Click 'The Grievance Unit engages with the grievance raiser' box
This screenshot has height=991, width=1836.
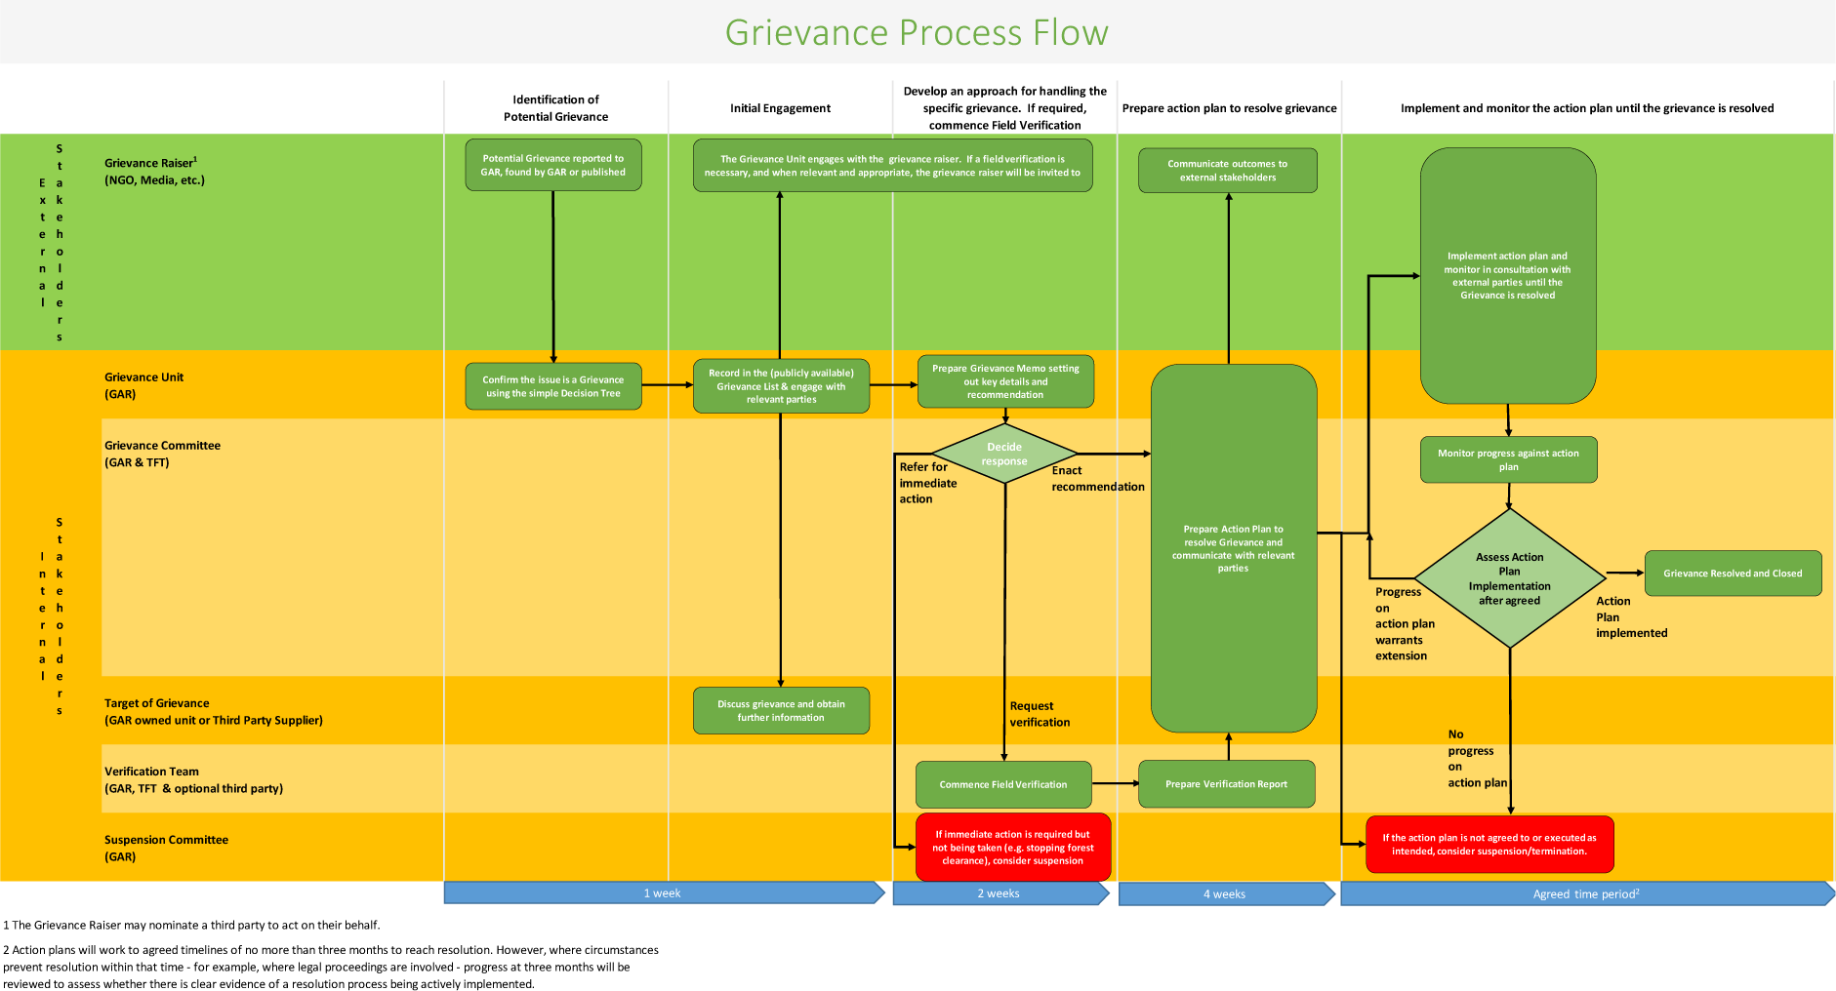(893, 166)
